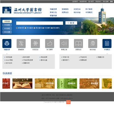Viewport: 114px width, 114px height.
Task: Open the 文献捐赠 open-book banner
Action: coord(22,84)
